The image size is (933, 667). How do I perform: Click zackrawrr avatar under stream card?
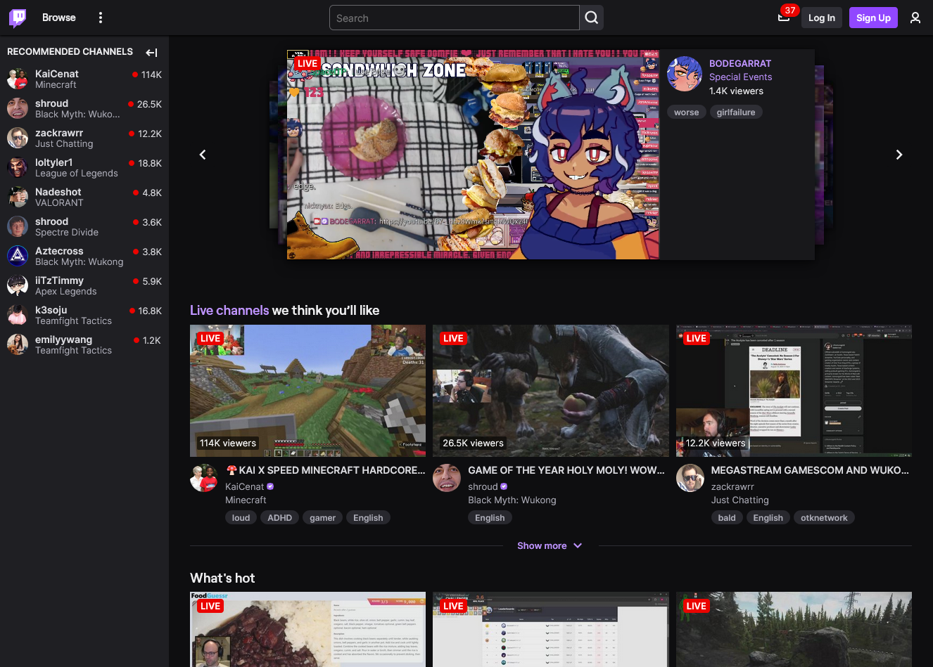click(x=690, y=478)
